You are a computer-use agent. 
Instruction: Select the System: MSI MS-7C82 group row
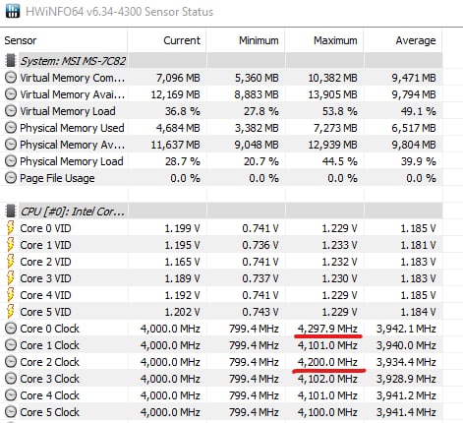221,60
